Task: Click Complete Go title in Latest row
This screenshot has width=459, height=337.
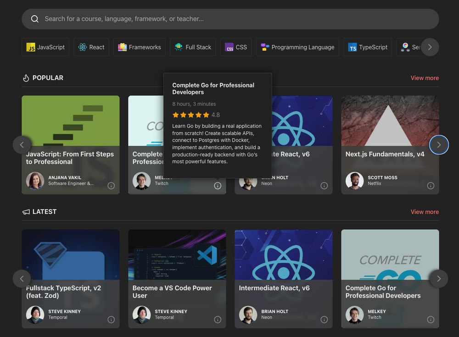Action: coord(383,292)
